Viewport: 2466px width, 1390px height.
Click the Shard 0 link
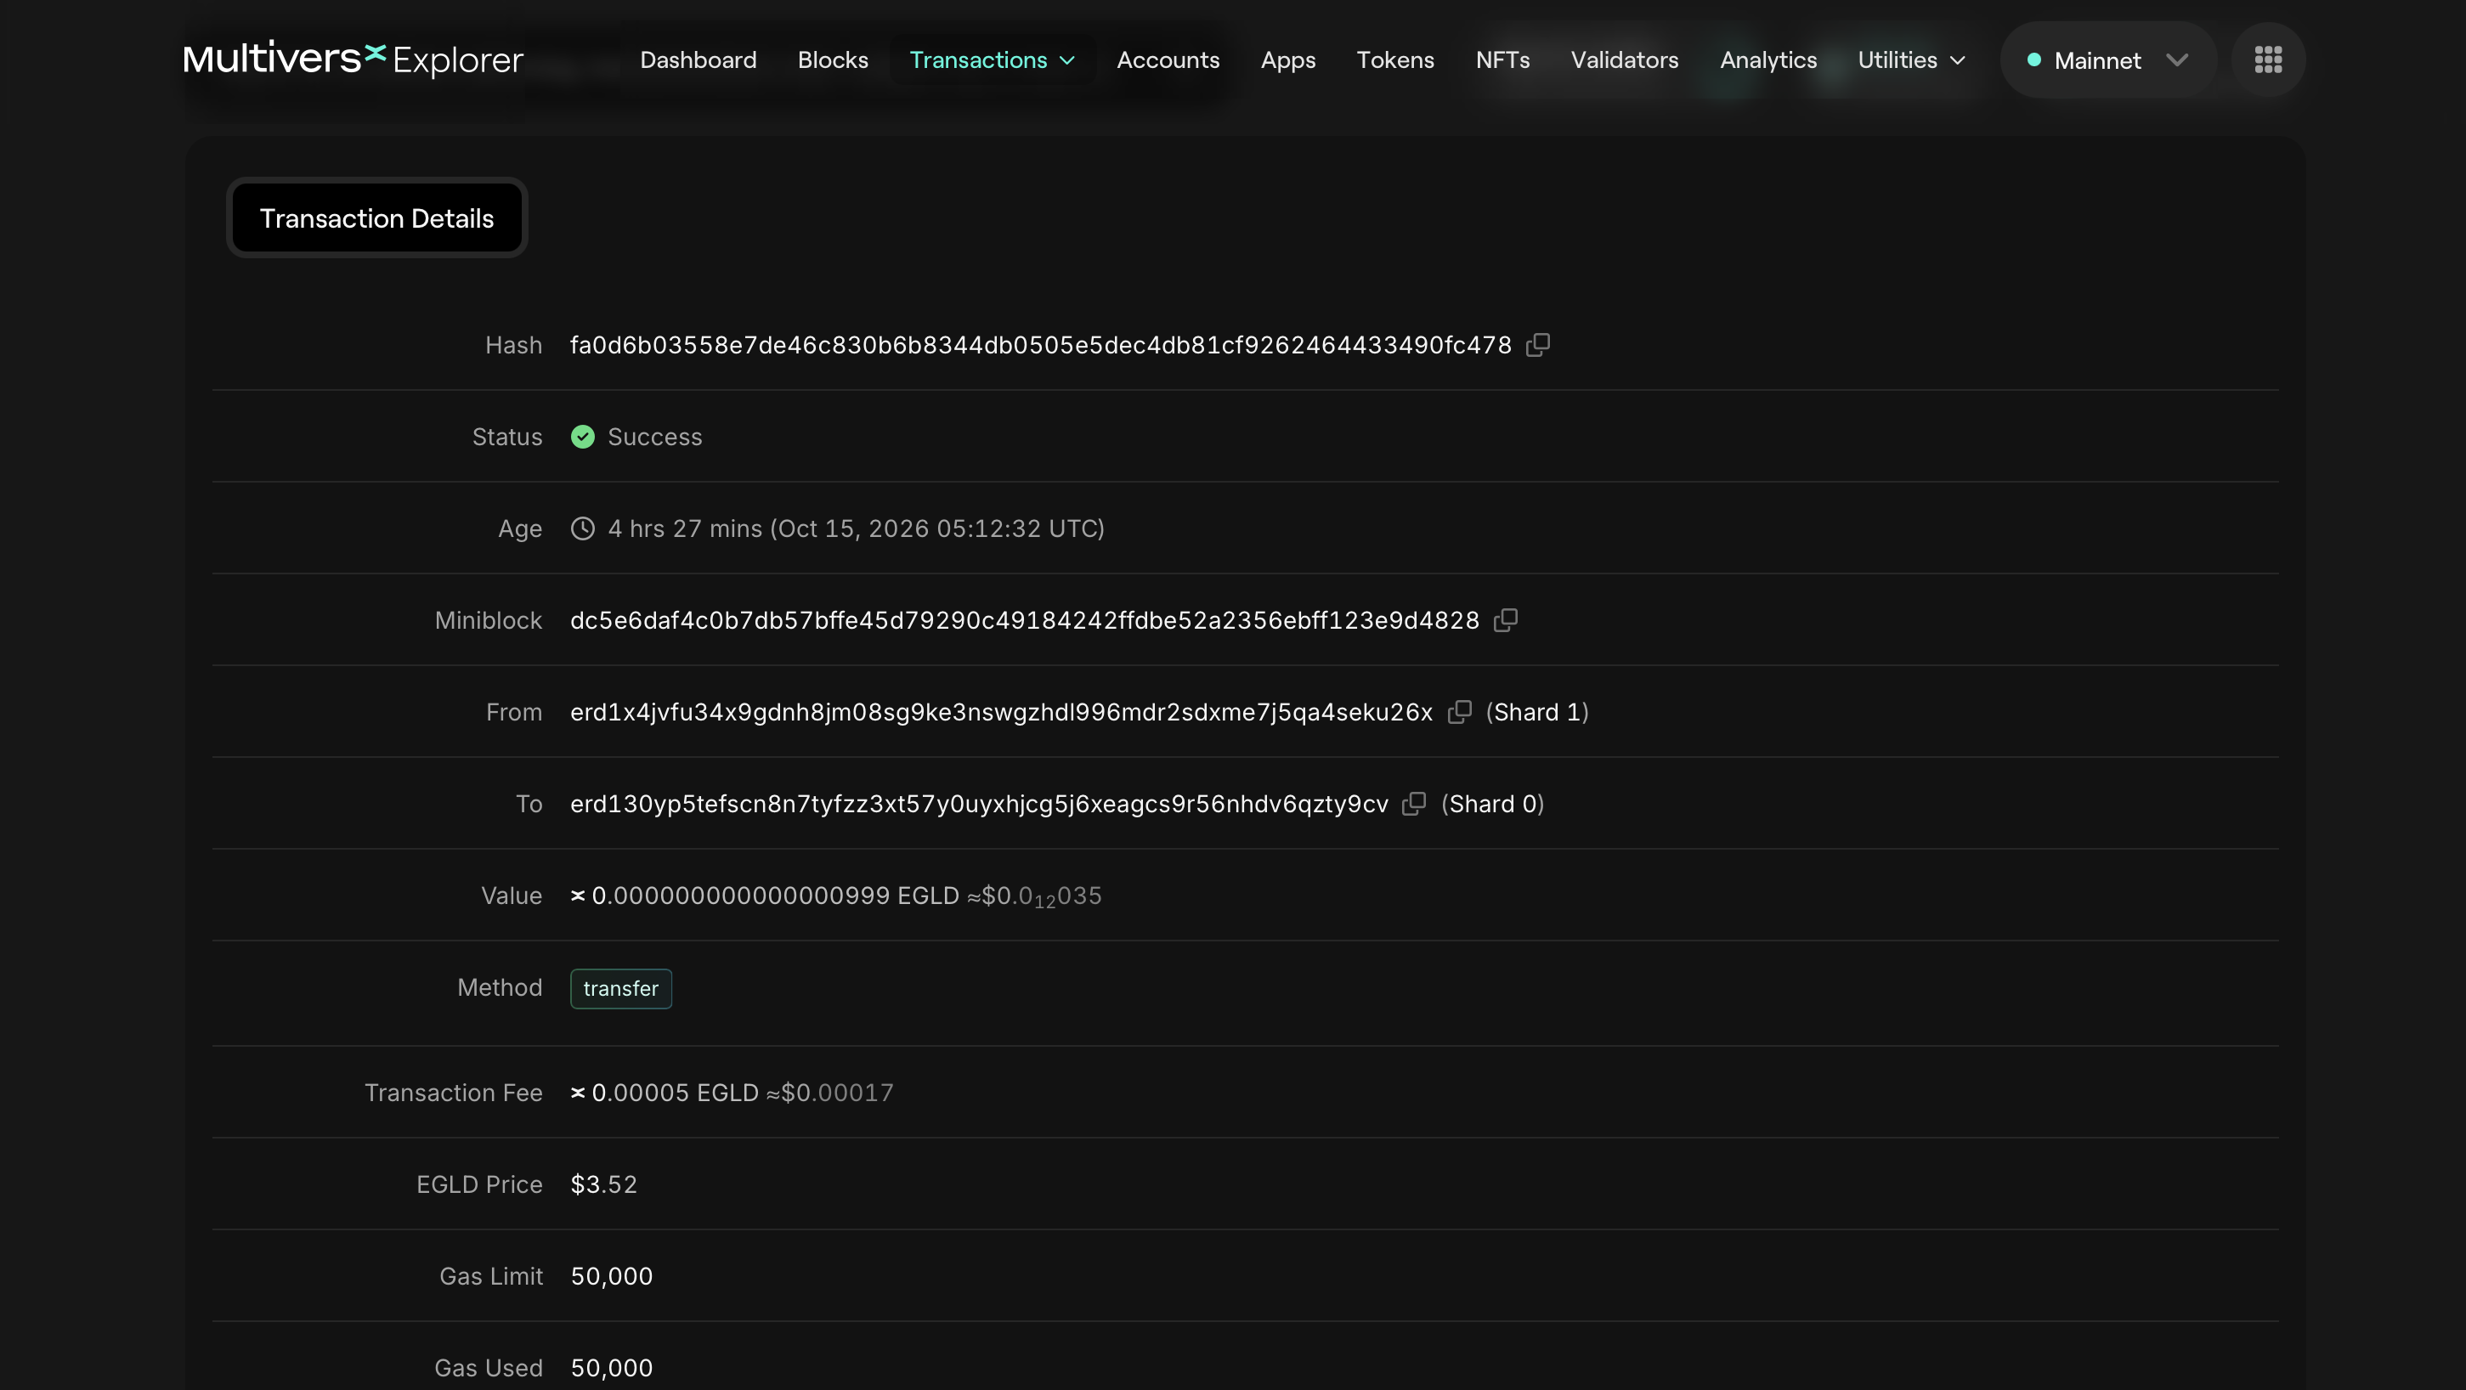pos(1492,804)
